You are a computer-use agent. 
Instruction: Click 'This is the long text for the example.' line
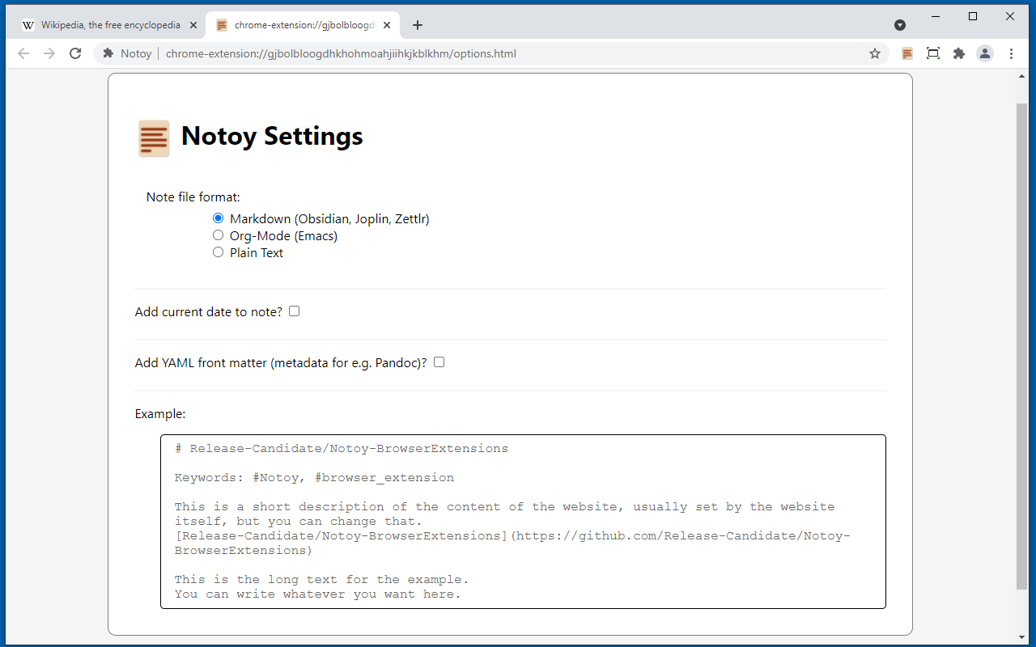click(x=321, y=580)
